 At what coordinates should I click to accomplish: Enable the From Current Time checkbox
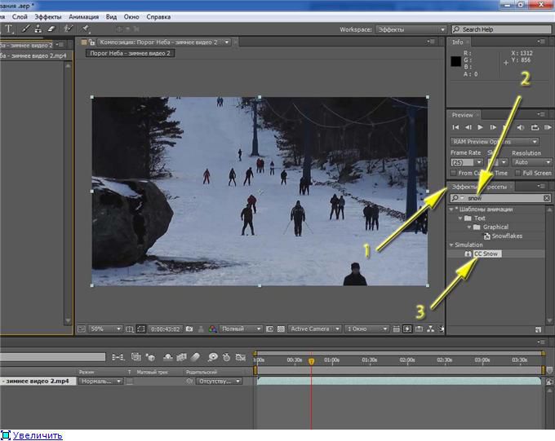[454, 173]
